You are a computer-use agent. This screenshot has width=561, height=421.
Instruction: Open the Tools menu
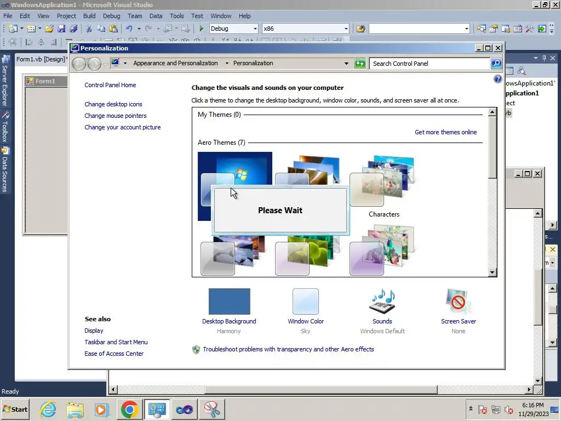[177, 16]
